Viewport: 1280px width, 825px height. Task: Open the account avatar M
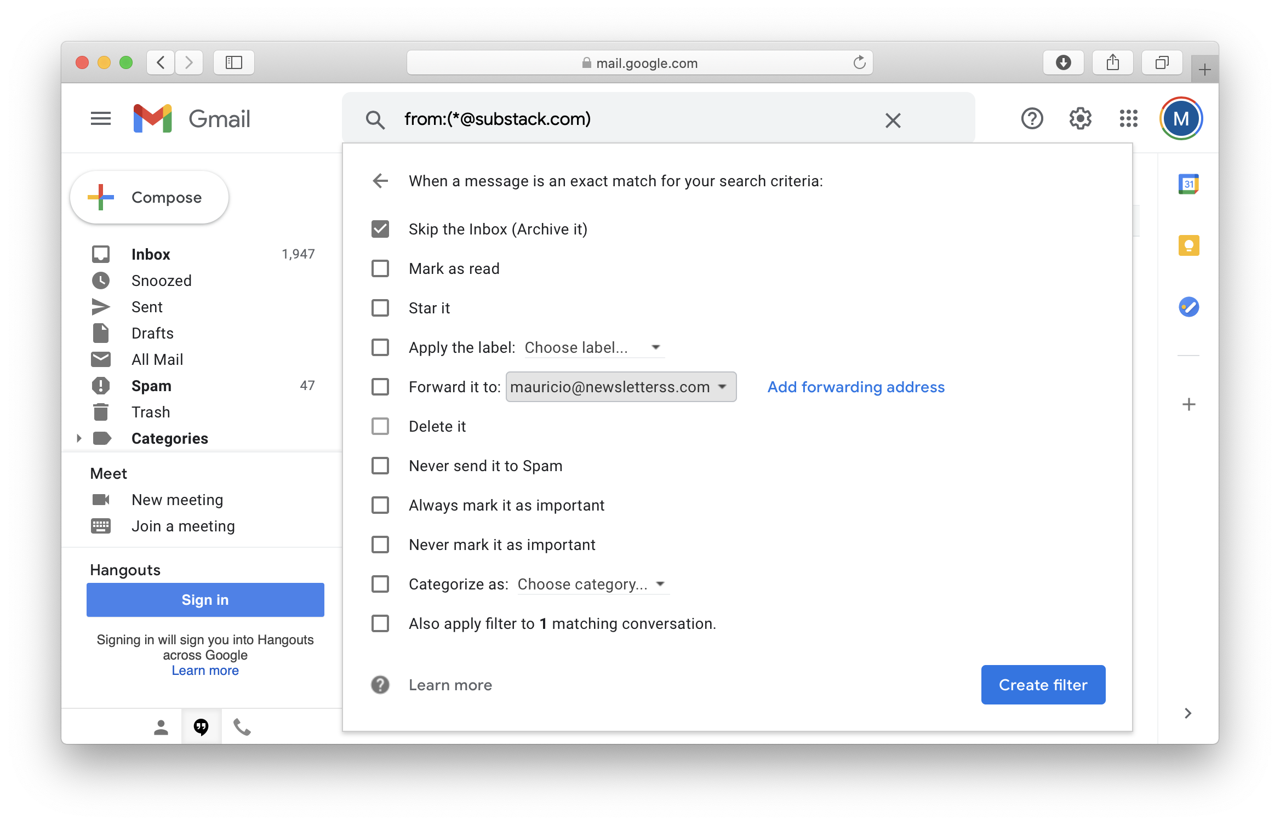1181,118
